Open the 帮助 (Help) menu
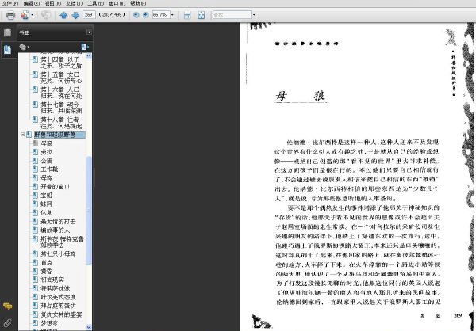This screenshot has height=331, width=476. click(x=138, y=3)
